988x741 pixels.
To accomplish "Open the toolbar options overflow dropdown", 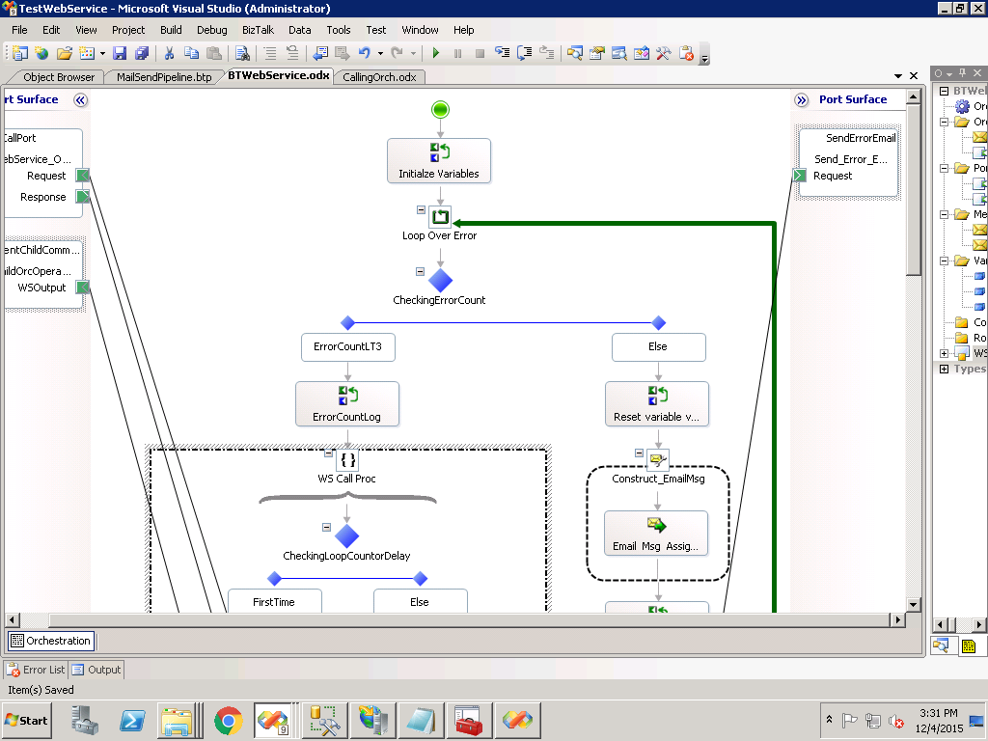I will 705,59.
